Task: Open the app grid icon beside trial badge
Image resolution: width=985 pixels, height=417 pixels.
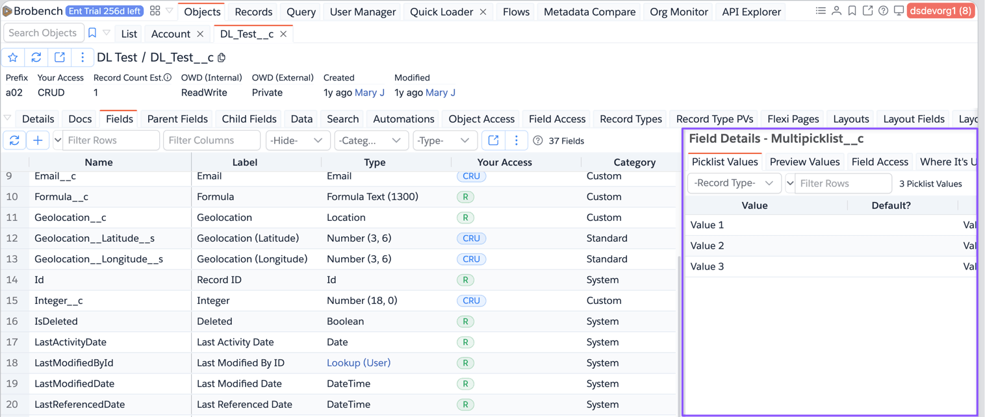Action: point(155,11)
